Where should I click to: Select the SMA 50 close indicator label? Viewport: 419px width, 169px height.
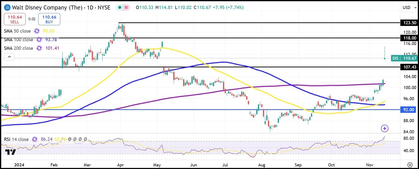click(x=17, y=31)
